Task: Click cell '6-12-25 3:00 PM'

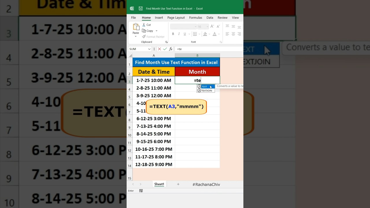Action: (x=154, y=118)
